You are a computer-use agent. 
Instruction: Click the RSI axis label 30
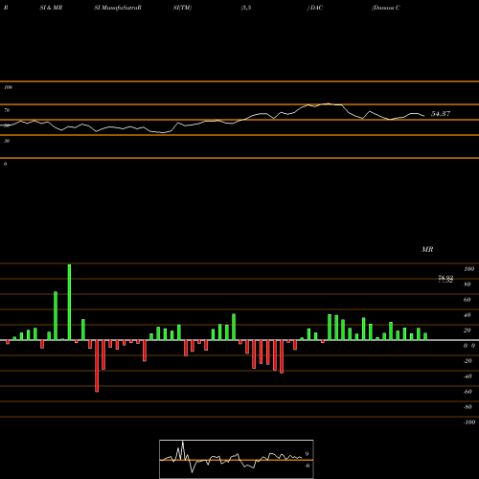point(7,141)
